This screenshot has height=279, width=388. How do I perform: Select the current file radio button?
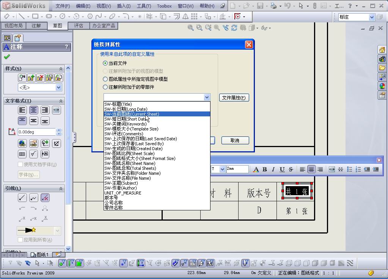click(x=105, y=63)
